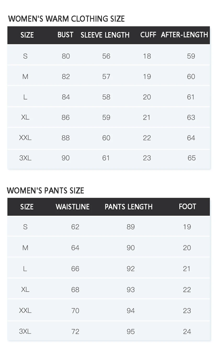The height and width of the screenshot is (345, 217).
Task: Select cuff value 20 in clothing L row
Action: [147, 97]
